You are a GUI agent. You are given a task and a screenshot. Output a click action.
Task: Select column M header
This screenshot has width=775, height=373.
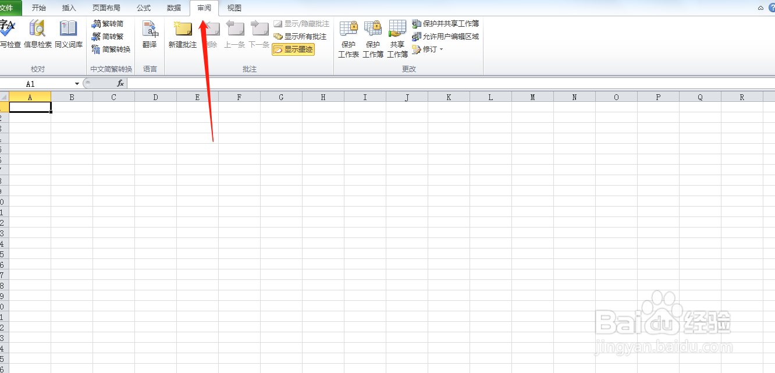point(532,97)
